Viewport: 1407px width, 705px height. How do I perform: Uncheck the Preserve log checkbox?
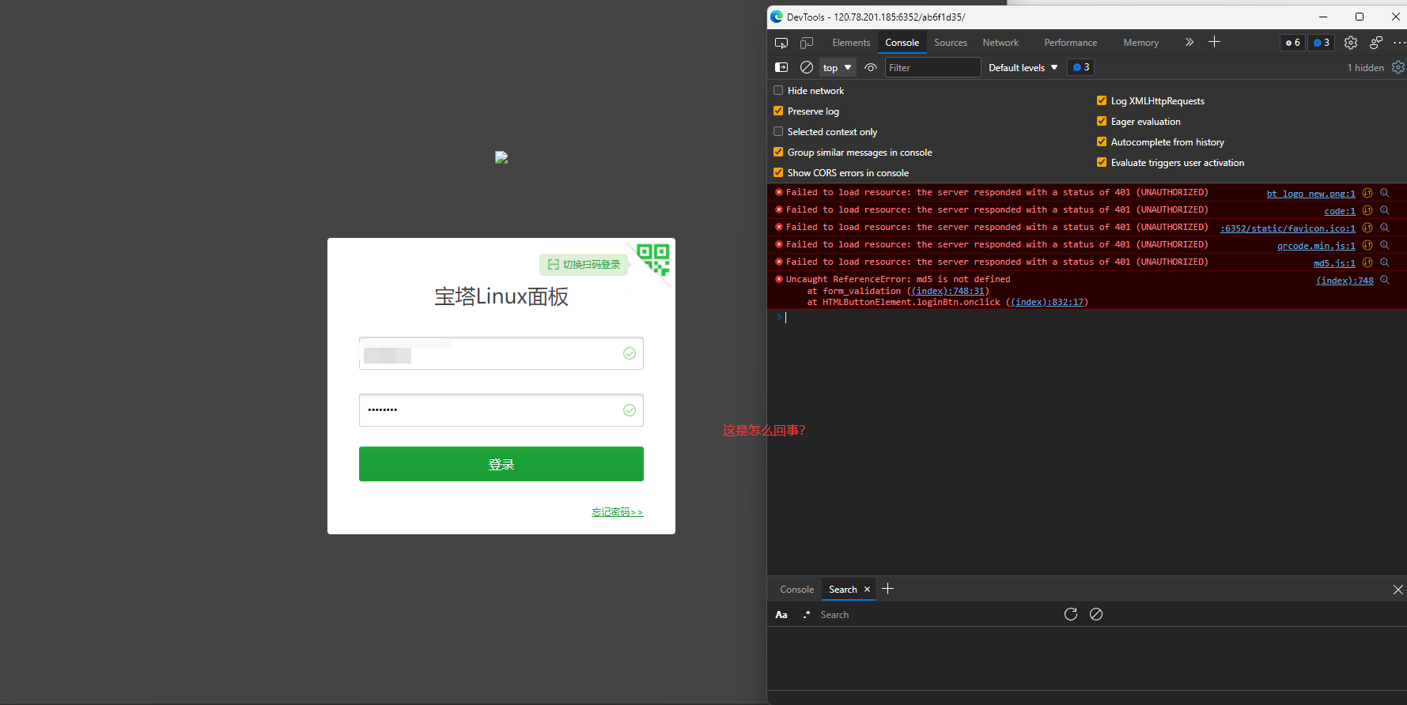[x=778, y=111]
